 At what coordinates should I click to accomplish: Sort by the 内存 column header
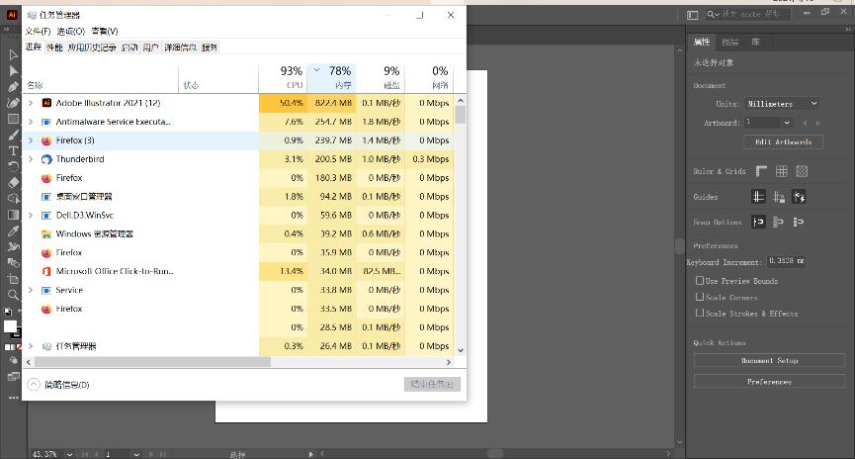[331, 77]
